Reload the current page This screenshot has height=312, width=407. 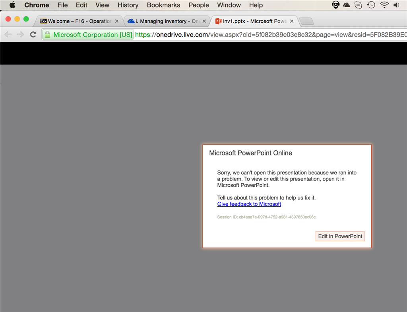(x=33, y=34)
